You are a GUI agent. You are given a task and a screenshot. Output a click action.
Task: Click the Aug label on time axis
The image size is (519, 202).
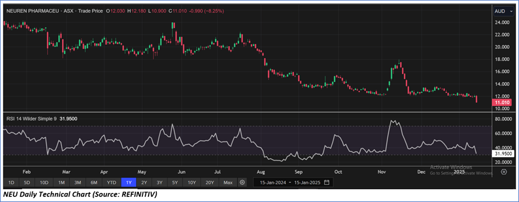coord(261,172)
